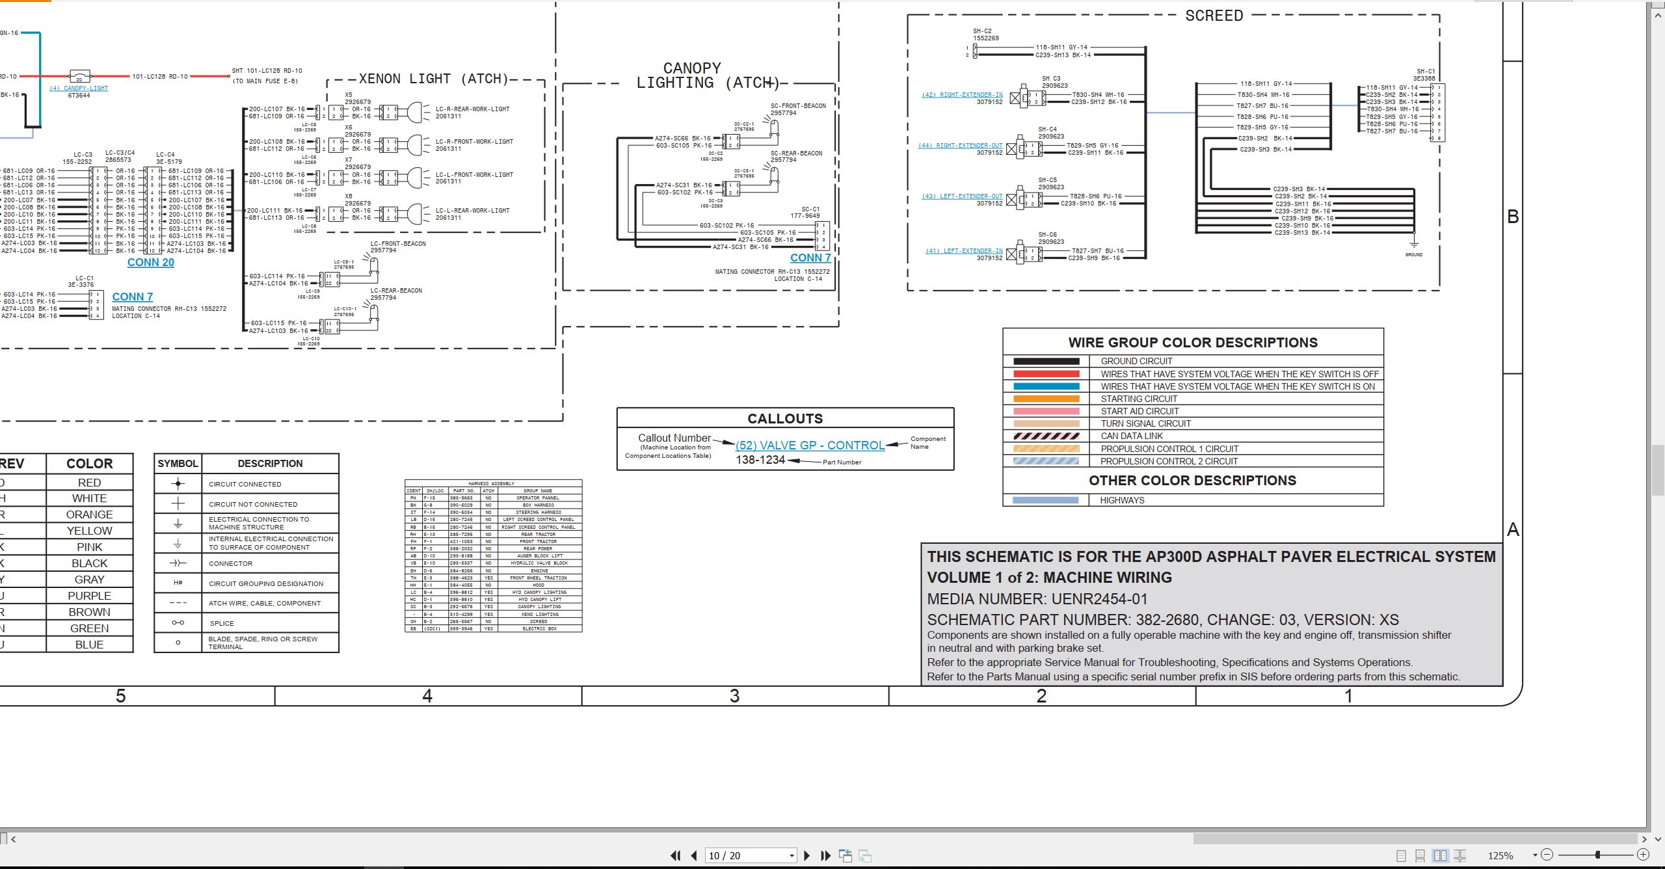Open CONN 7 link in Canopy Lighting
This screenshot has height=869, width=1665.
tap(810, 258)
